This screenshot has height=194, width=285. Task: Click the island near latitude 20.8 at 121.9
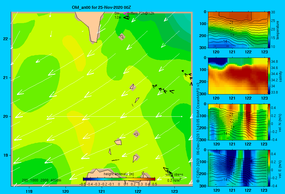[133, 87]
